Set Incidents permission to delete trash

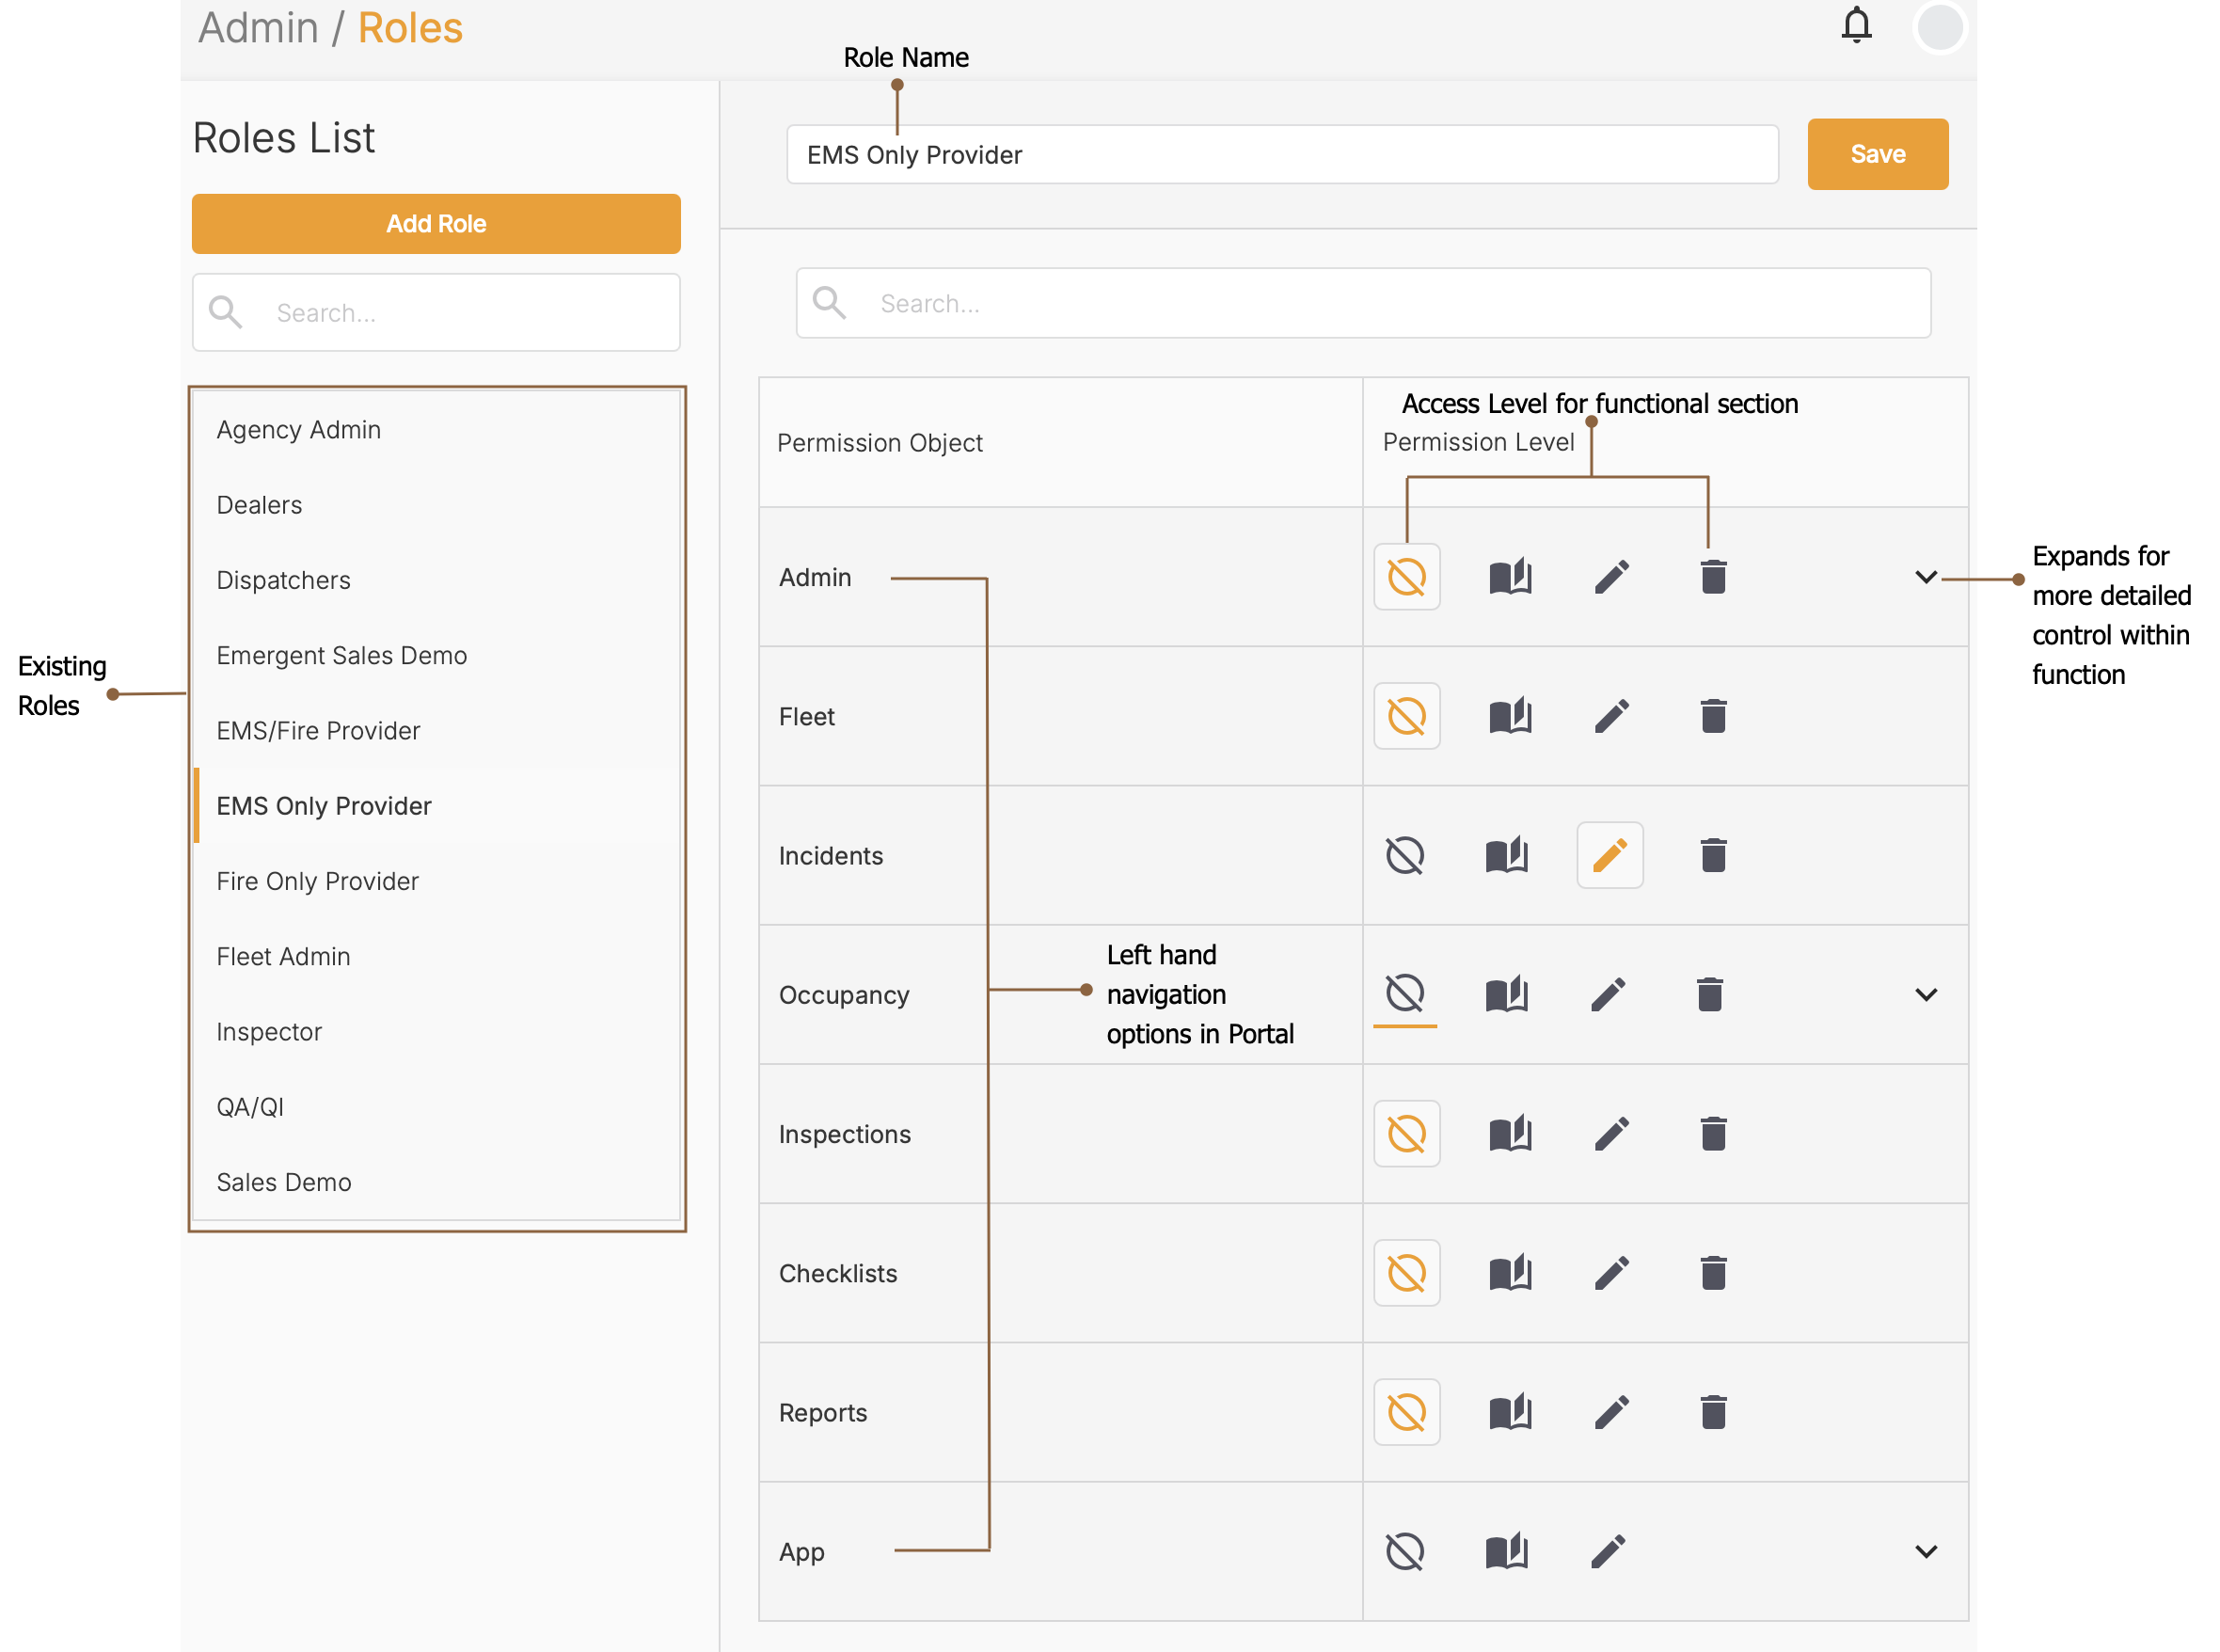coord(1713,856)
